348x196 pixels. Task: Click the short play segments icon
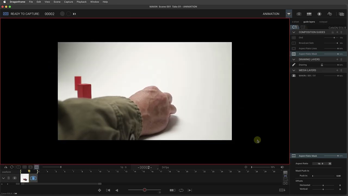click(172, 190)
